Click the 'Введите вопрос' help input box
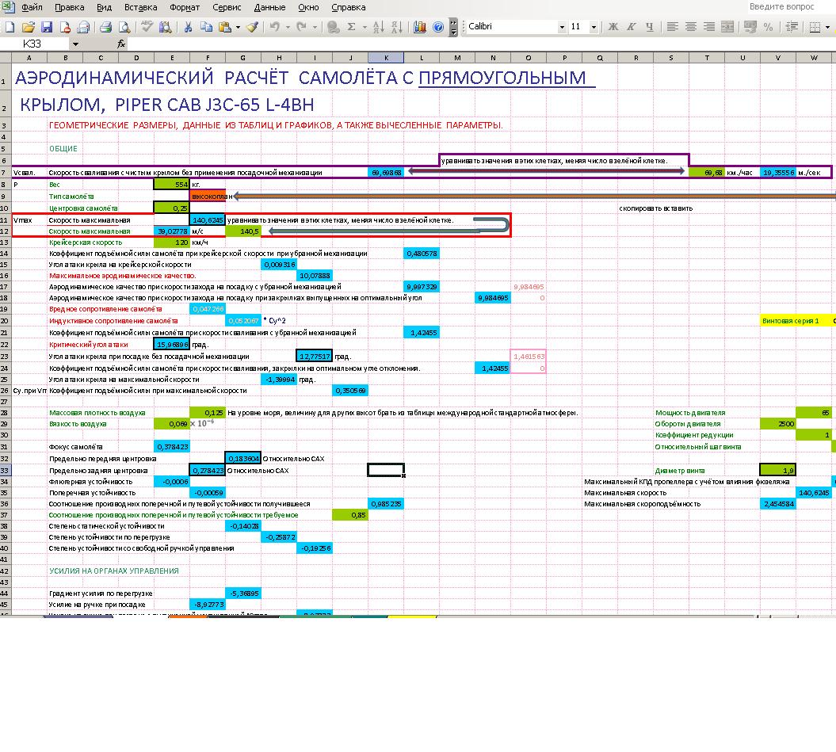The width and height of the screenshot is (836, 752). pos(788,7)
